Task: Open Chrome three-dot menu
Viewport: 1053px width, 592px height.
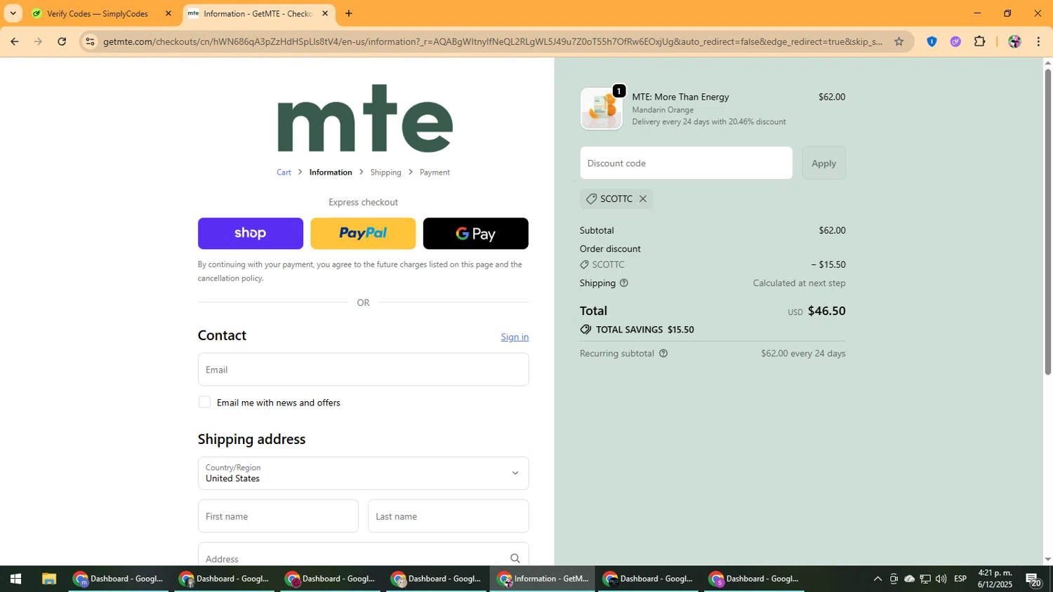Action: click(x=1038, y=41)
